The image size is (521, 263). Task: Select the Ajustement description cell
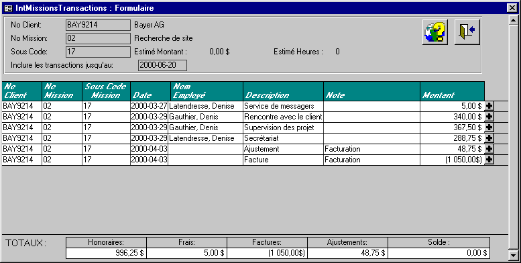pyautogui.click(x=283, y=149)
